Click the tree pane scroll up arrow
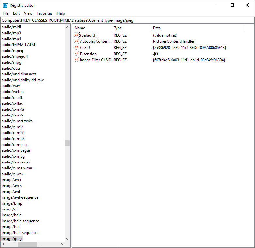255x248 pixels. (x=67, y=27)
